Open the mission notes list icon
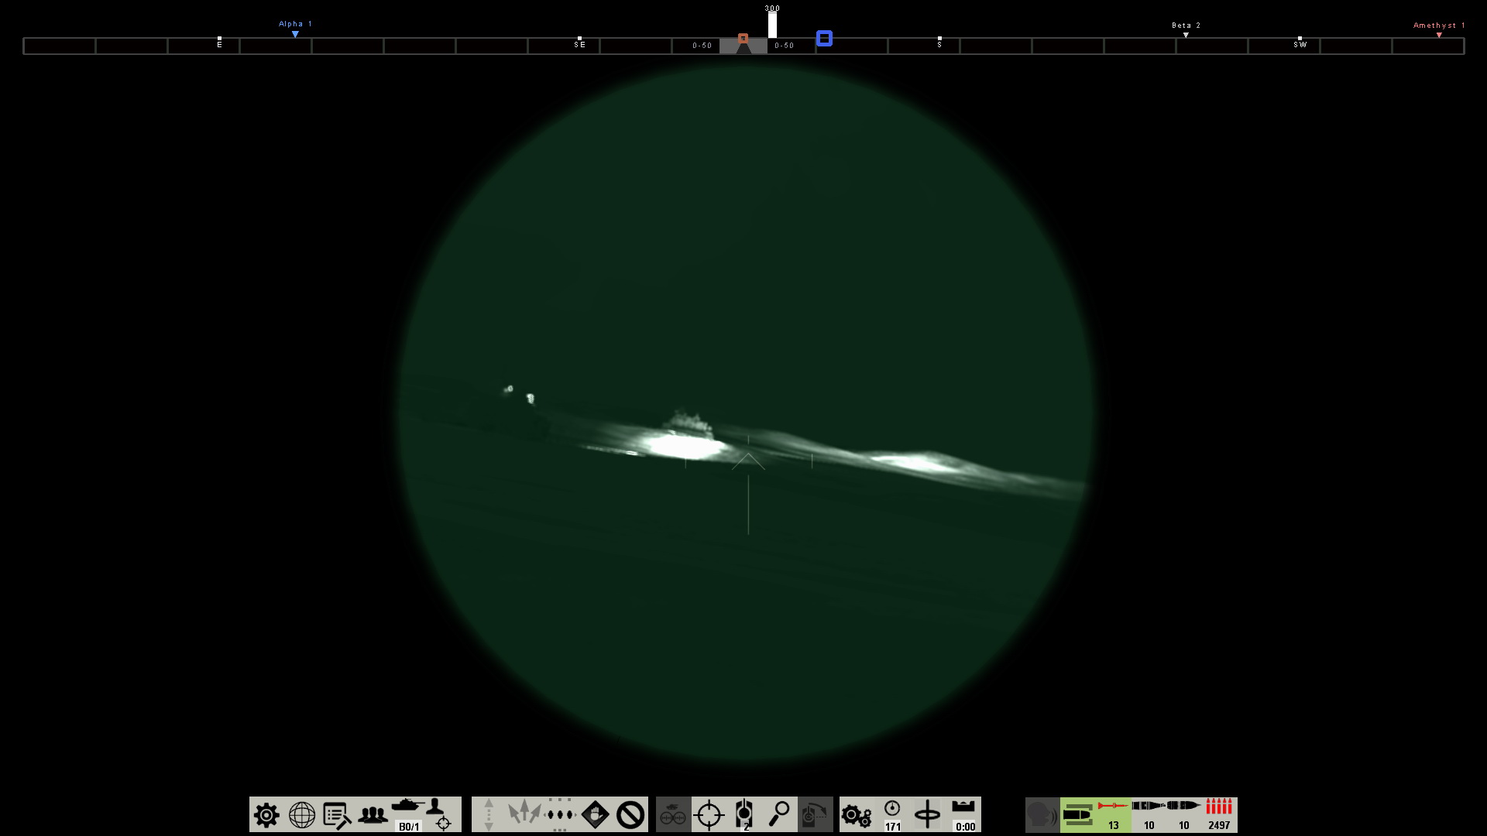This screenshot has height=836, width=1487. [337, 815]
